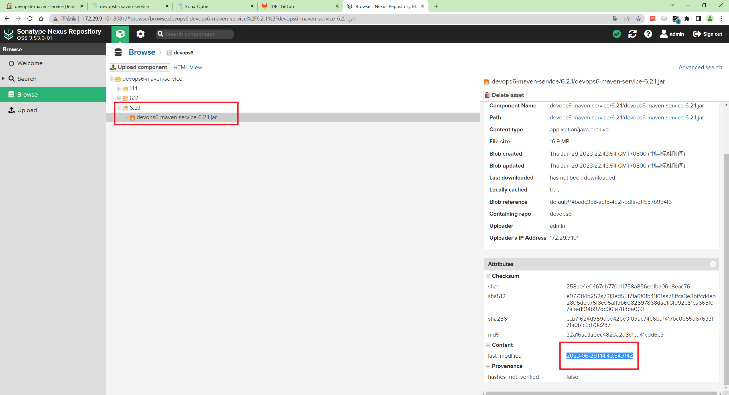Click the share page icon
729x395 pixels.
click(x=627, y=19)
